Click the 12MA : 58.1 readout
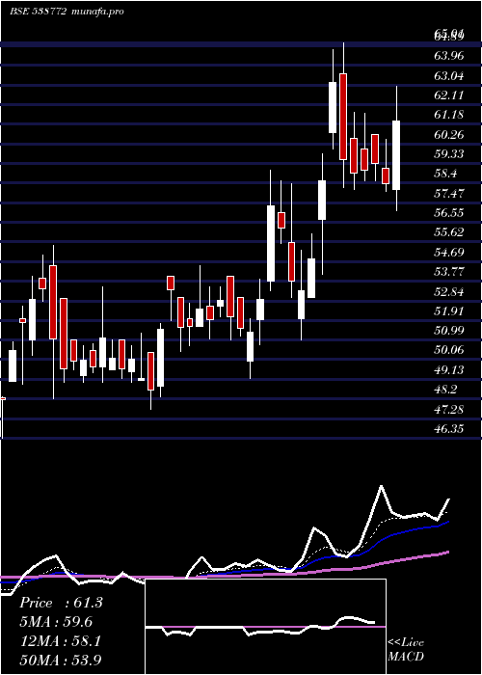 [x=61, y=641]
